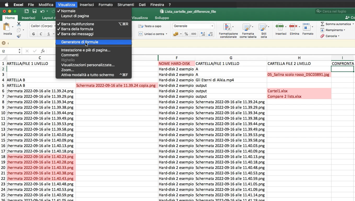Click the Cerca nel foglio search field
Viewport: 355px width, 201px height.
(335, 11)
